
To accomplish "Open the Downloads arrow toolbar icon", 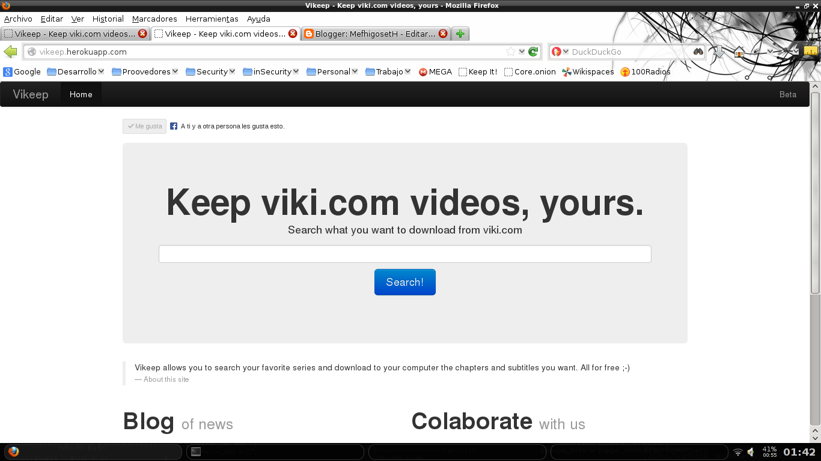I will click(x=719, y=52).
